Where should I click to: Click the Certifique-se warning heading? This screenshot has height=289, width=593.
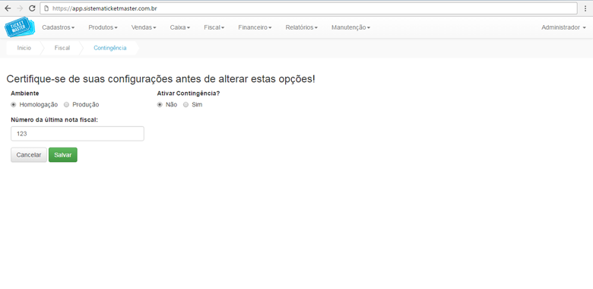point(160,79)
